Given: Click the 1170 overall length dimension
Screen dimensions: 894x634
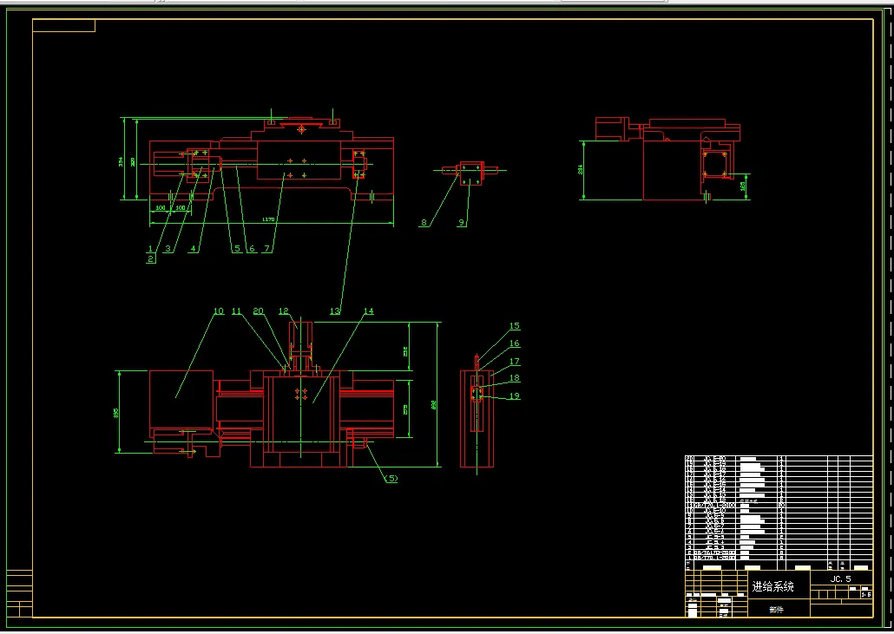Looking at the screenshot, I should click(x=268, y=219).
